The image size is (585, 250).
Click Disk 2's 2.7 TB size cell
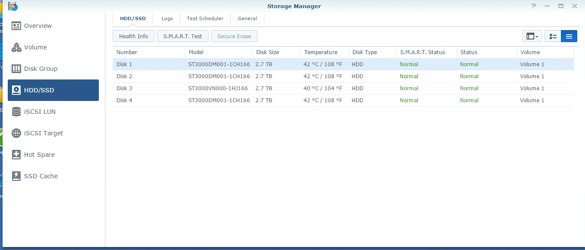pyautogui.click(x=263, y=76)
